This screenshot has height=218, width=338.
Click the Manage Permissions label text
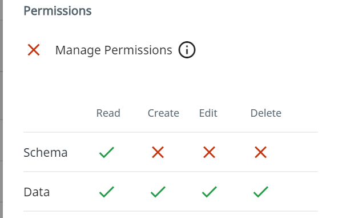click(114, 50)
